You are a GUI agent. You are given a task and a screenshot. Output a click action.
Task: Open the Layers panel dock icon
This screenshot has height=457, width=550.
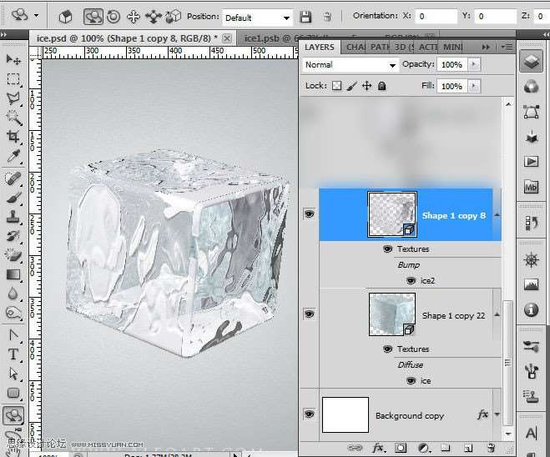(x=531, y=62)
